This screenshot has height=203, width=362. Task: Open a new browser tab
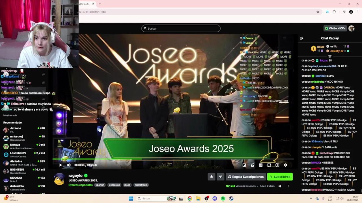100,4
